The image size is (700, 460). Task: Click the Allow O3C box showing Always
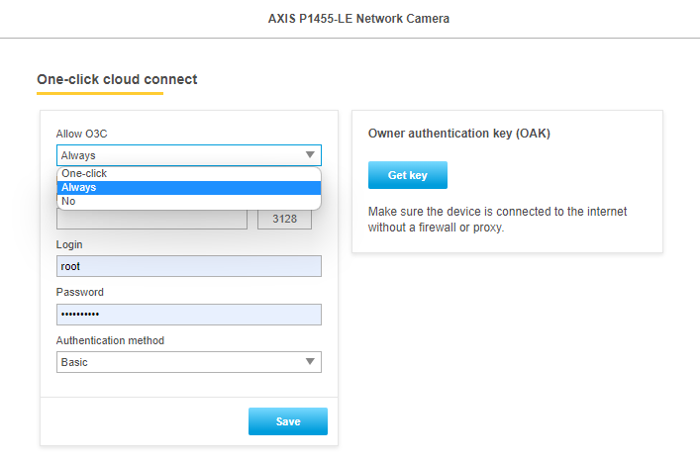(189, 155)
